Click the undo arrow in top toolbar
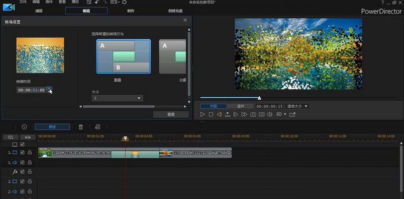Viewport: 404px width, 199px height. tap(97, 2)
